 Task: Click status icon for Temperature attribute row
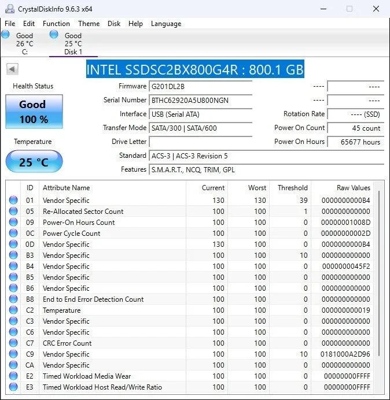[x=13, y=310]
